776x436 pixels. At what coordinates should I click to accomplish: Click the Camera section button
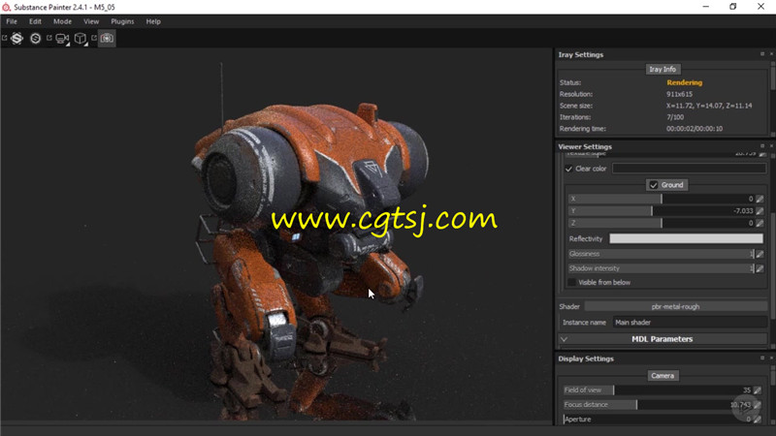pyautogui.click(x=663, y=376)
